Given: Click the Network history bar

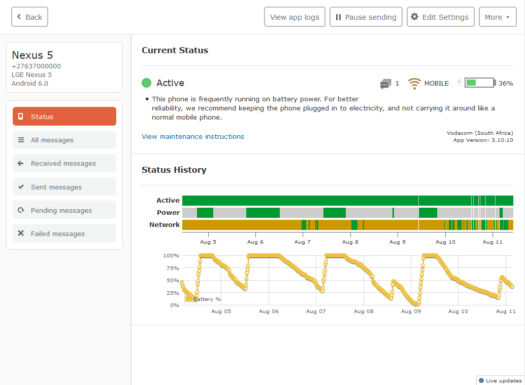Looking at the screenshot, I should [x=347, y=224].
